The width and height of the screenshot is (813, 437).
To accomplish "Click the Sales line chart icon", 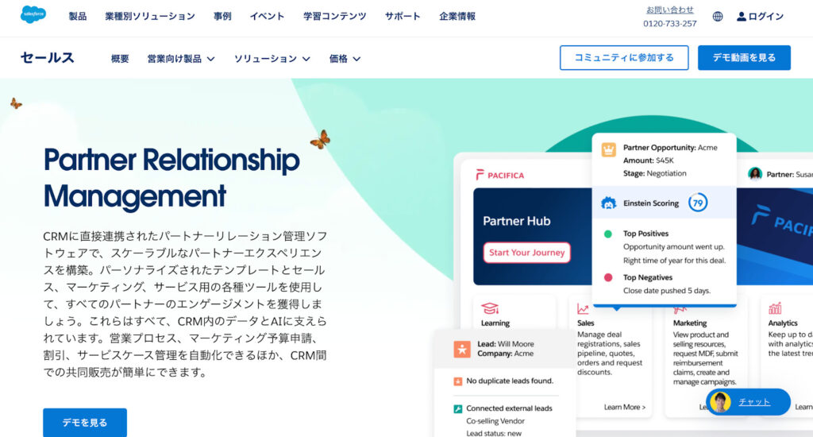I will click(x=583, y=309).
